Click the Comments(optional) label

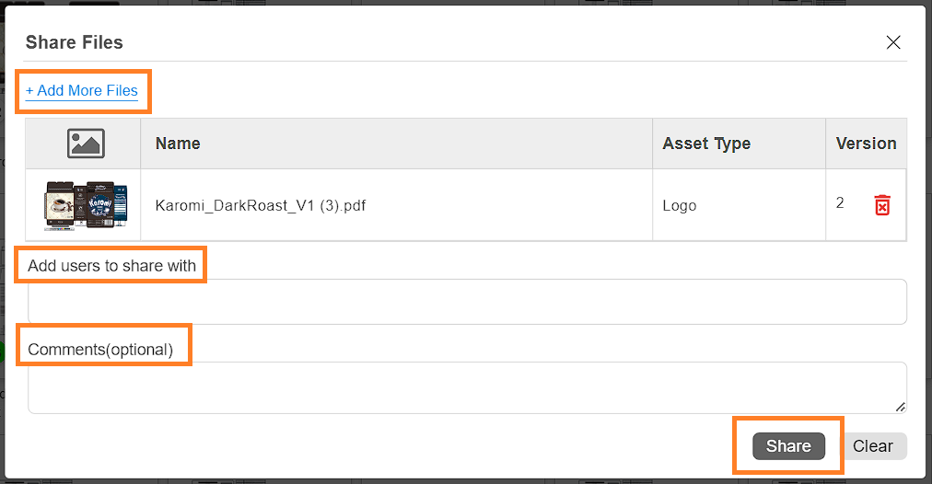tap(100, 349)
